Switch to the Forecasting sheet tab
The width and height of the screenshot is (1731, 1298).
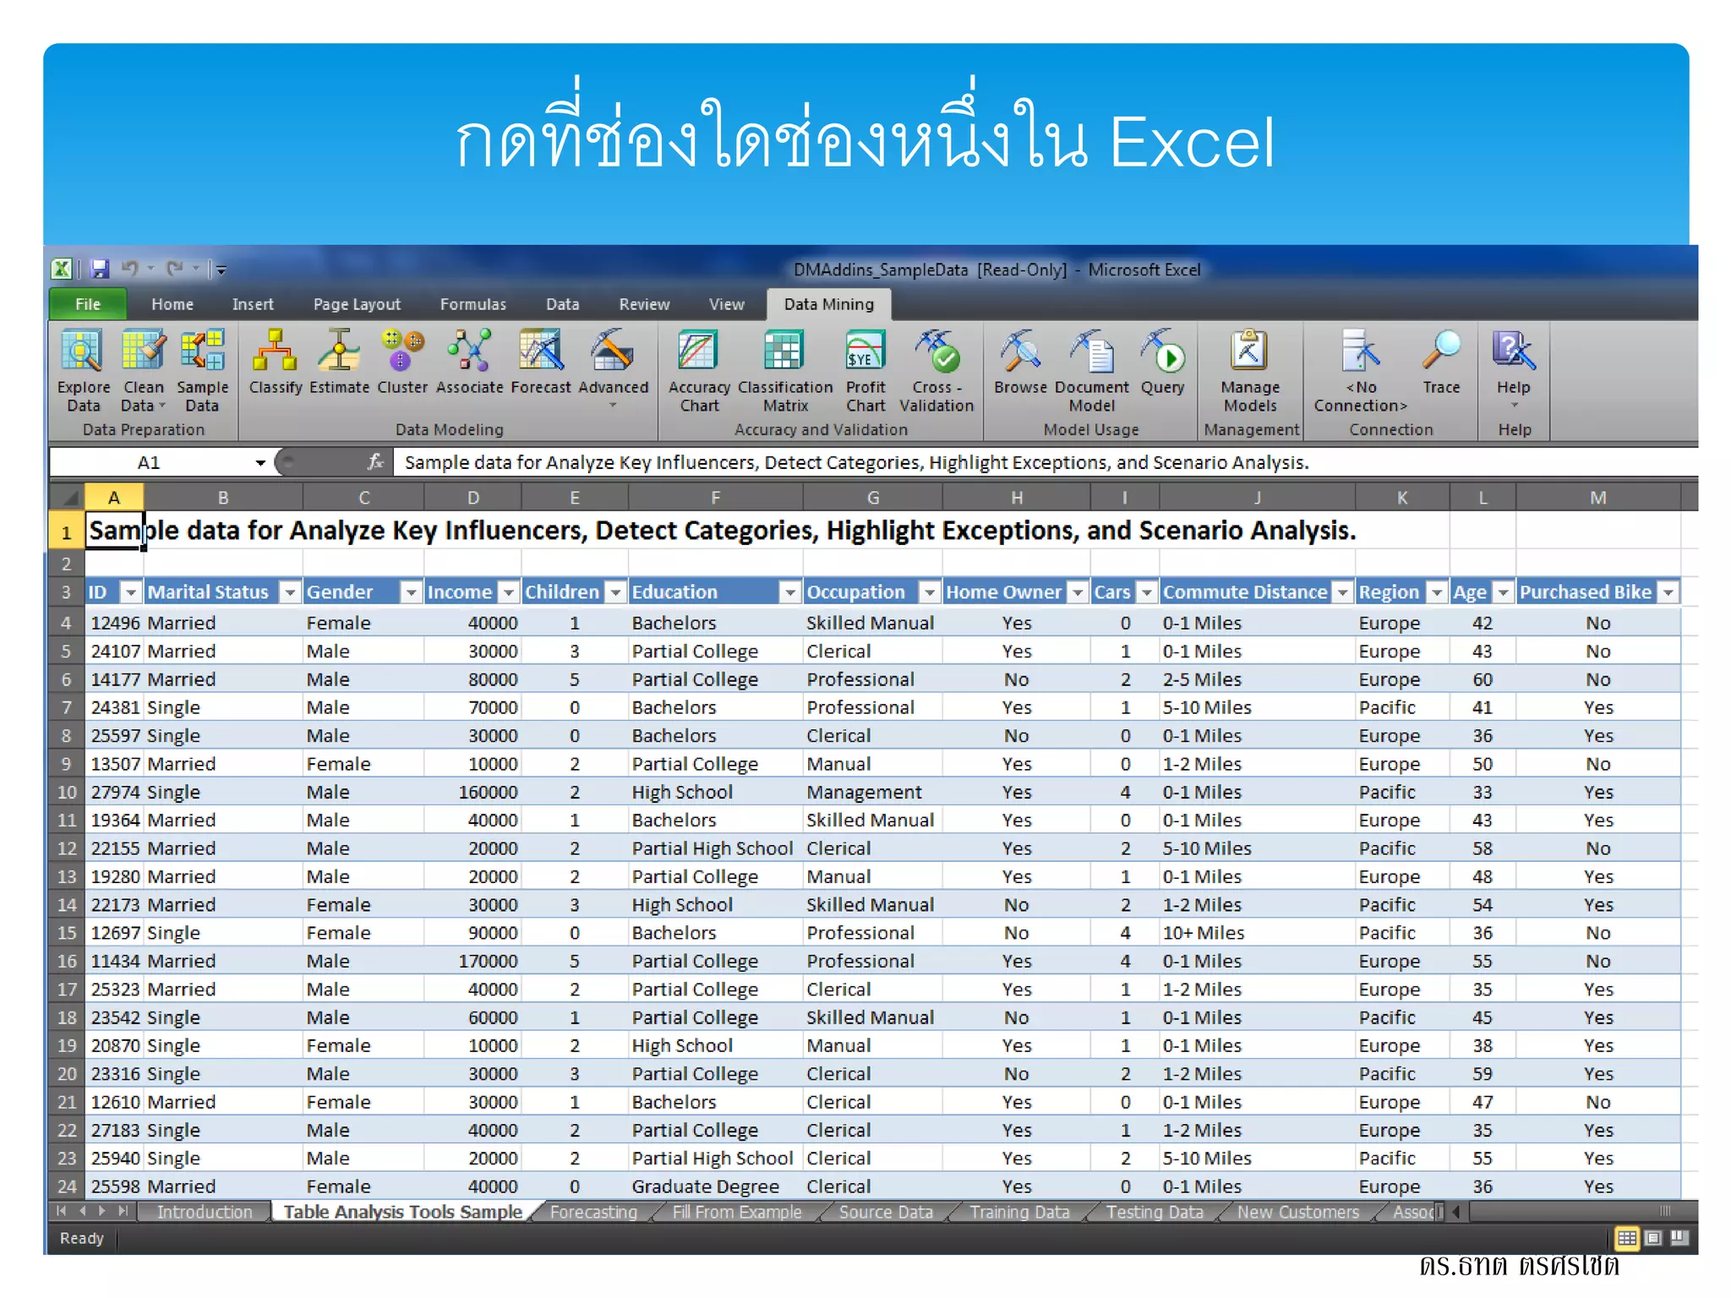coord(593,1212)
